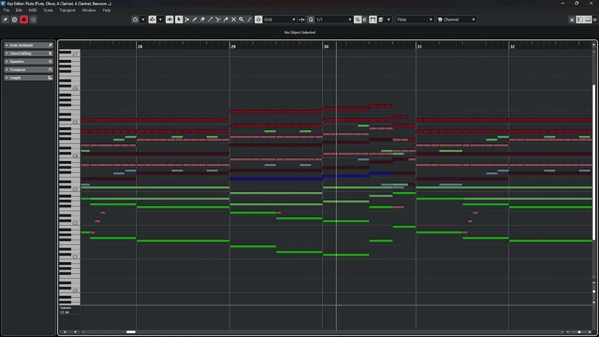
Task: Select the Trim tool
Action: pos(210,19)
